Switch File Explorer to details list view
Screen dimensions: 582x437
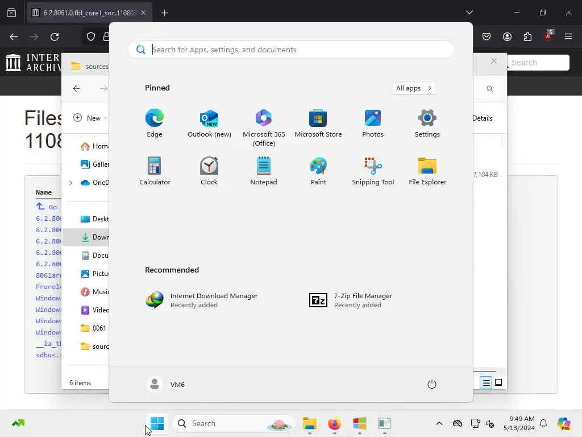[x=486, y=382]
